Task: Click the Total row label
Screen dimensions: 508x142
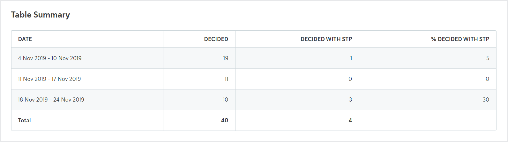Action: (24, 120)
